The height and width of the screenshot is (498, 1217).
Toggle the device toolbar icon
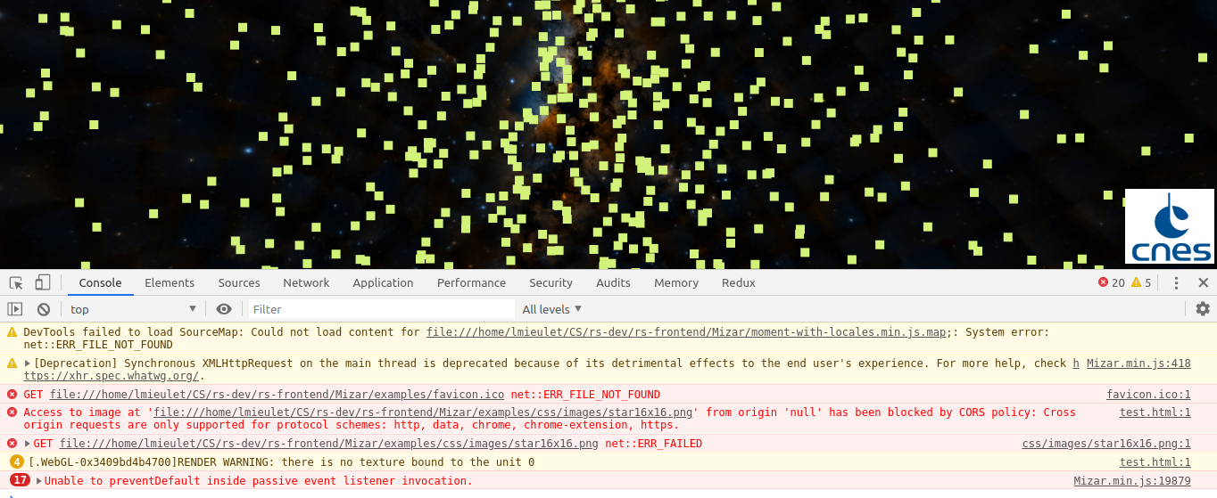tap(42, 282)
